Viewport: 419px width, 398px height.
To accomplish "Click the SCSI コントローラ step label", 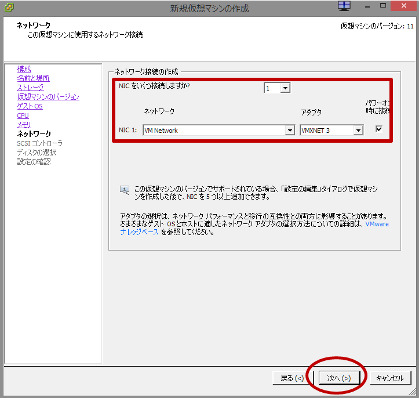I will click(x=39, y=143).
